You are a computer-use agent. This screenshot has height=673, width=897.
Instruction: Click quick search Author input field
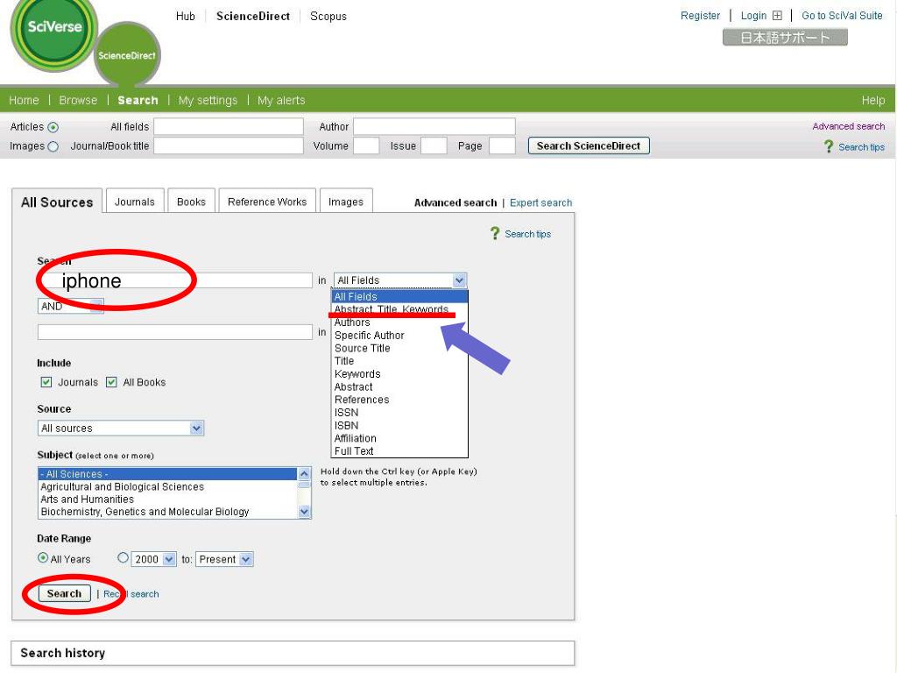pyautogui.click(x=434, y=126)
